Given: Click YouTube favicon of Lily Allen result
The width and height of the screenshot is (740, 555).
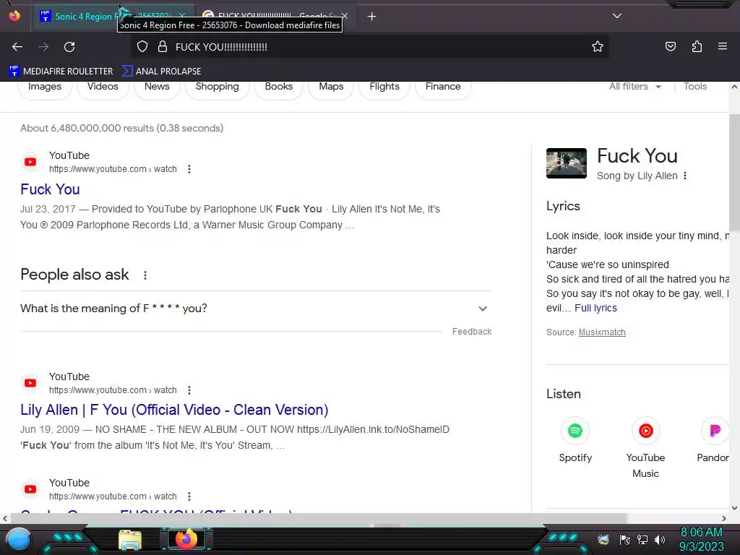Looking at the screenshot, I should click(x=30, y=383).
